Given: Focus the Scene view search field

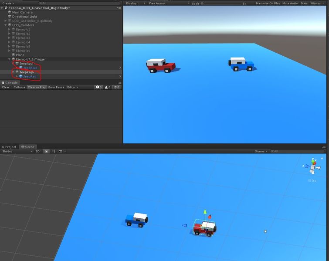Looking at the screenshot, I should [297, 151].
